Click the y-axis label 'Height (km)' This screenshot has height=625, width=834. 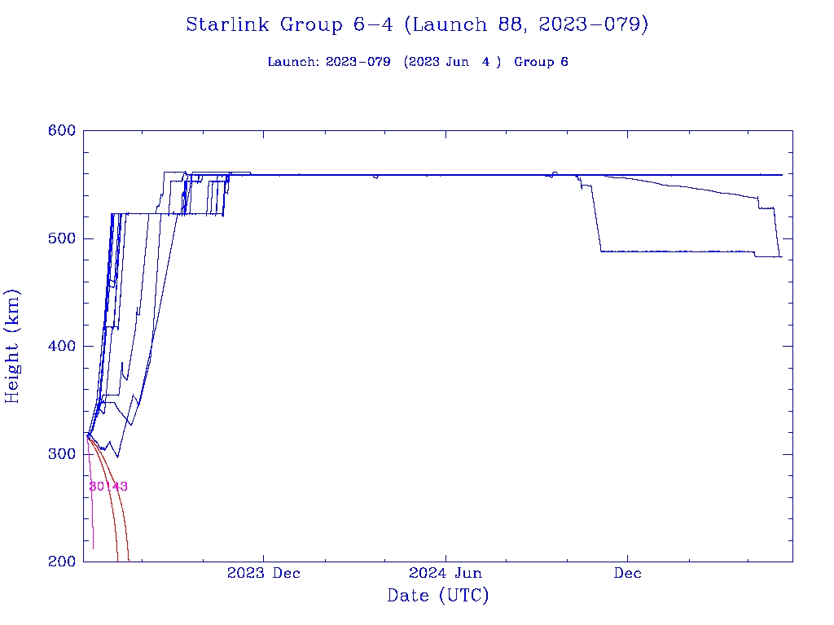[x=11, y=346]
